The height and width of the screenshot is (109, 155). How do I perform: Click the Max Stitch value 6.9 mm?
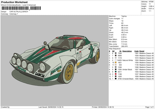pyautogui.click(x=124, y=39)
